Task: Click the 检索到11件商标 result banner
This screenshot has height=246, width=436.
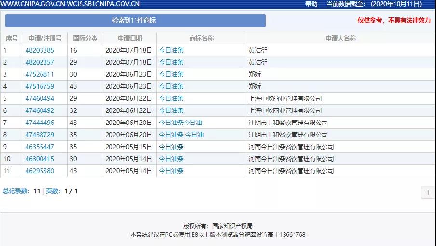Action: 135,21
